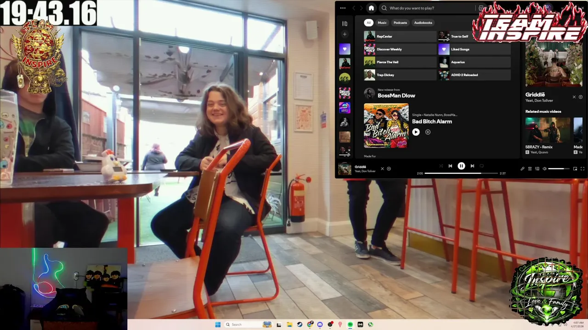Open the Aquarius shortcut tile
The image size is (588, 330).
point(475,62)
